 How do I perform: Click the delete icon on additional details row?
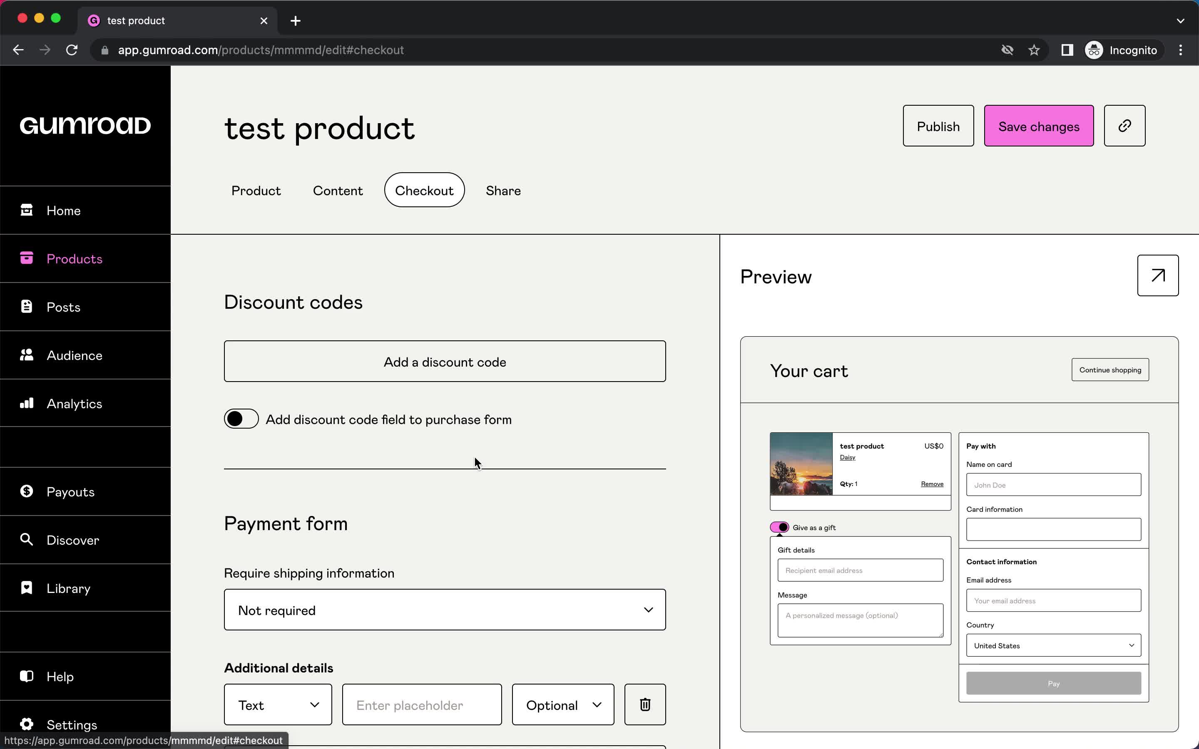click(645, 705)
